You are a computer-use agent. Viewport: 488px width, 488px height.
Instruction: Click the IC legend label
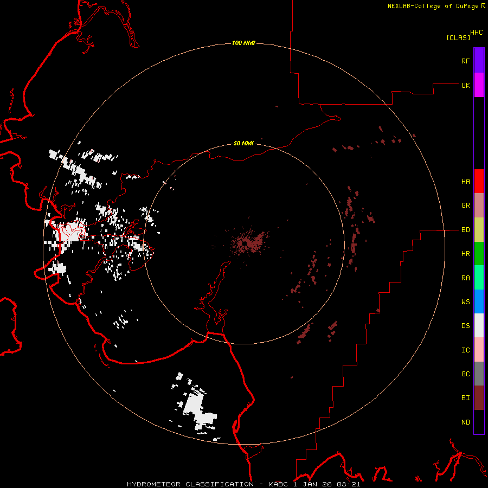465,350
